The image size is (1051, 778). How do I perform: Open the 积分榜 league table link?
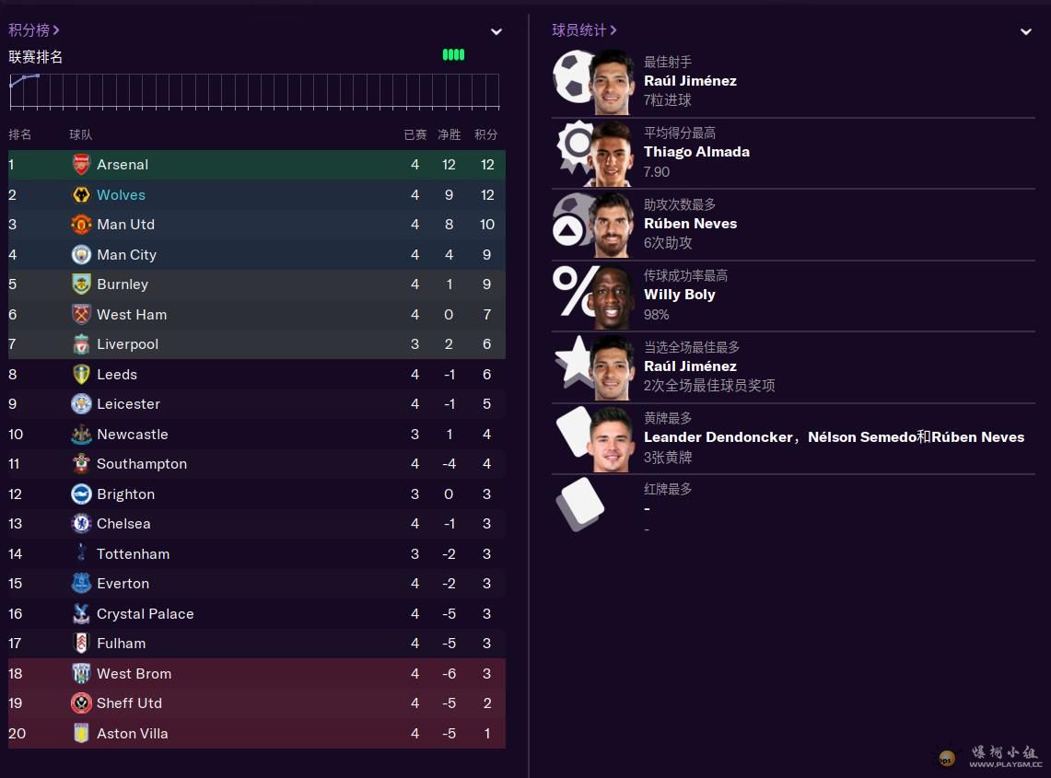[x=33, y=30]
